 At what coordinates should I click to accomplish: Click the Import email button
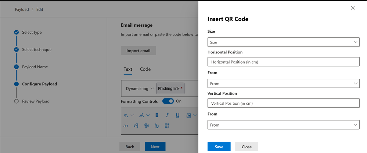pos(138,51)
